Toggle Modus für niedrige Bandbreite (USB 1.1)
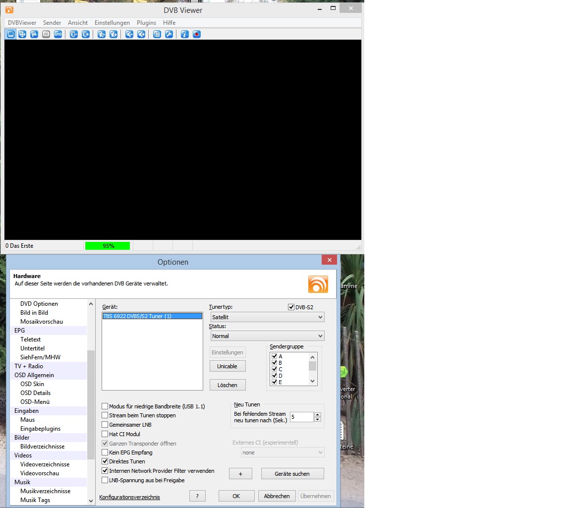The image size is (571, 508). [x=105, y=406]
